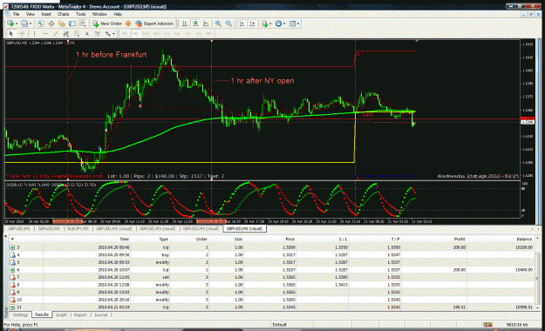The image size is (545, 331).
Task: Toggle the Terminal window icon
Action: point(72,24)
